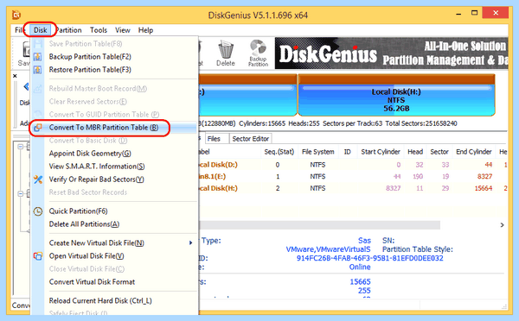The height and width of the screenshot is (321, 519).
Task: Click the end cylinder value 15664
Action: click(484, 189)
